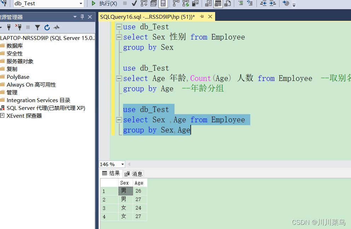Open the toolbar overflow options arrow
The height and width of the screenshot is (229, 351).
click(x=294, y=5)
